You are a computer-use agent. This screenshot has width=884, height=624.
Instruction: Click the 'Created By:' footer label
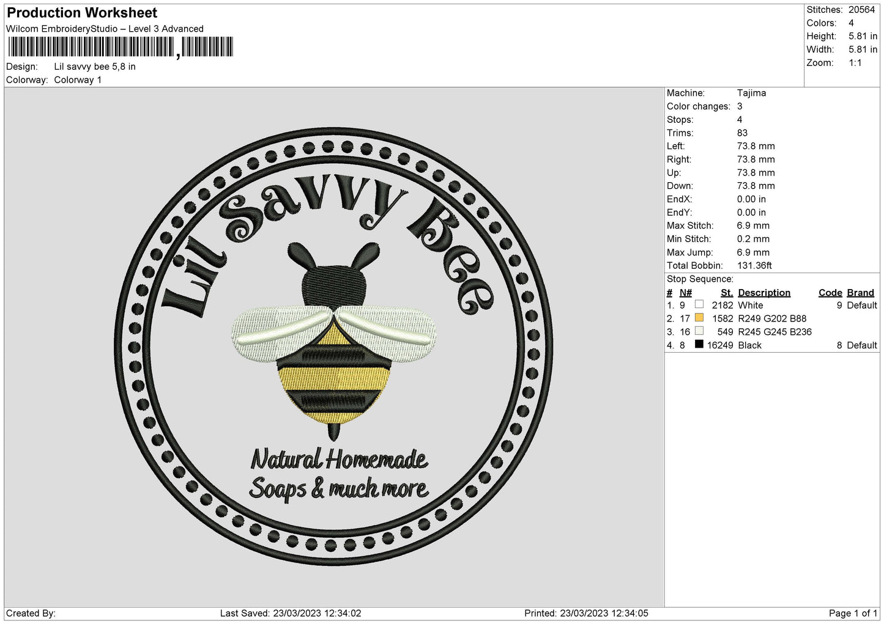pos(31,614)
